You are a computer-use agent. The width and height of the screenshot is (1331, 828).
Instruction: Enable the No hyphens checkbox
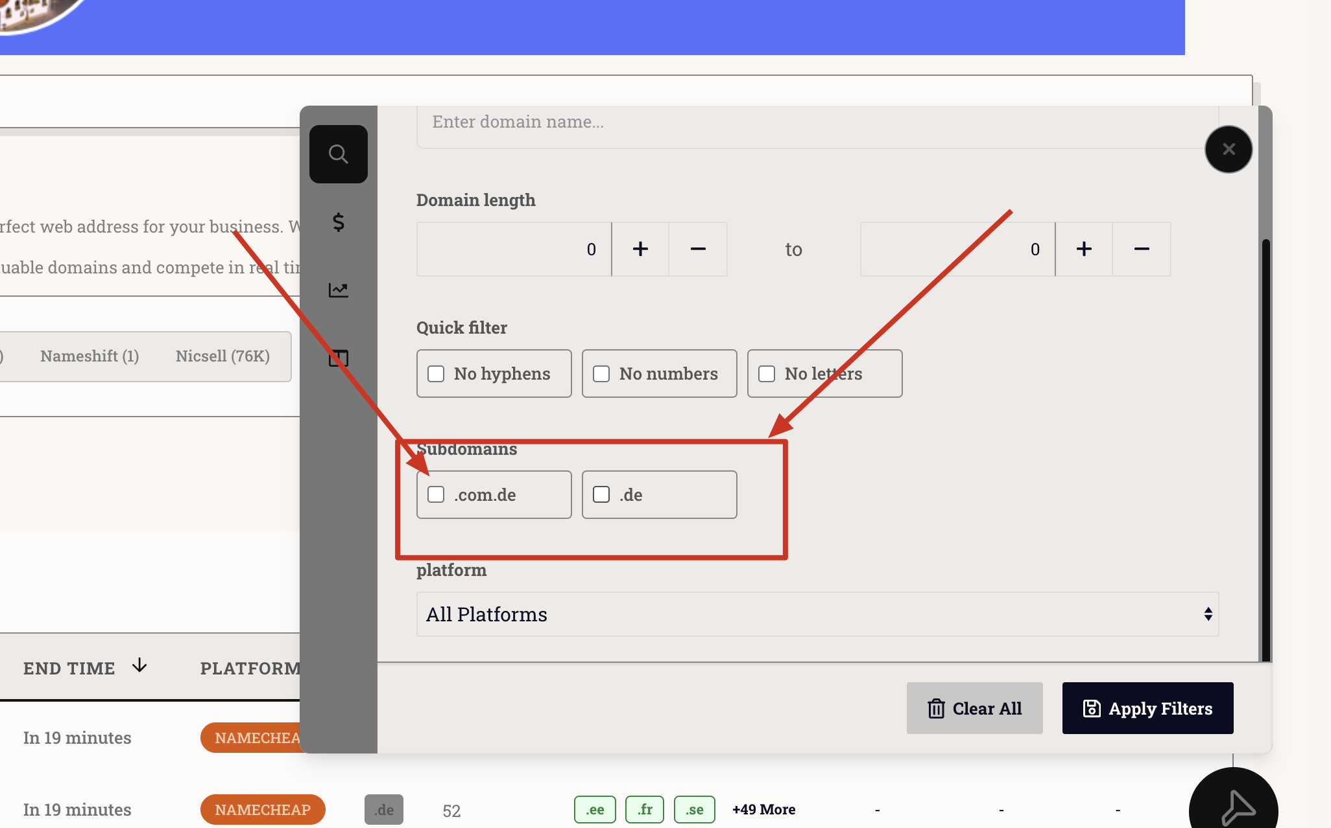(x=436, y=374)
